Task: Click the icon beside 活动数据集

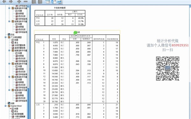Action: tap(13, 114)
